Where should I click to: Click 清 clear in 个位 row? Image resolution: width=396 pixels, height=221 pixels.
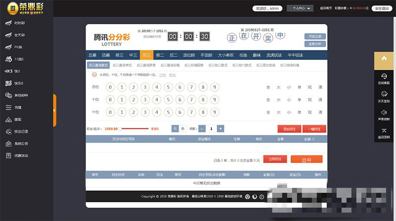[320, 112]
